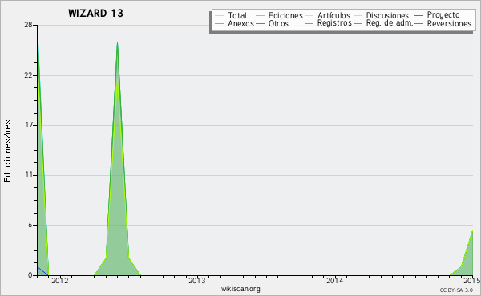Image resolution: width=481 pixels, height=296 pixels.
Task: Select the Reversiones legend entry
Action: pyautogui.click(x=443, y=23)
